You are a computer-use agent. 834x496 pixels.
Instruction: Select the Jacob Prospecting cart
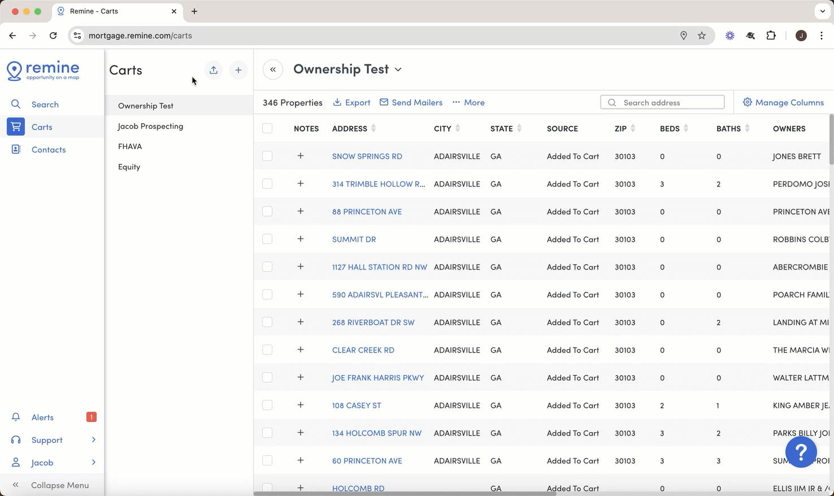(179, 126)
